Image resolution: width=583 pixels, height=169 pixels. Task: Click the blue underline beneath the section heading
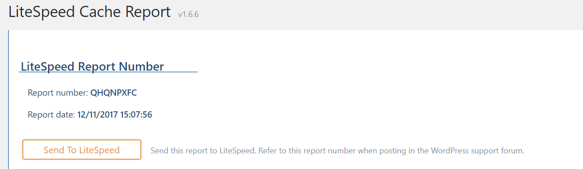(x=109, y=72)
